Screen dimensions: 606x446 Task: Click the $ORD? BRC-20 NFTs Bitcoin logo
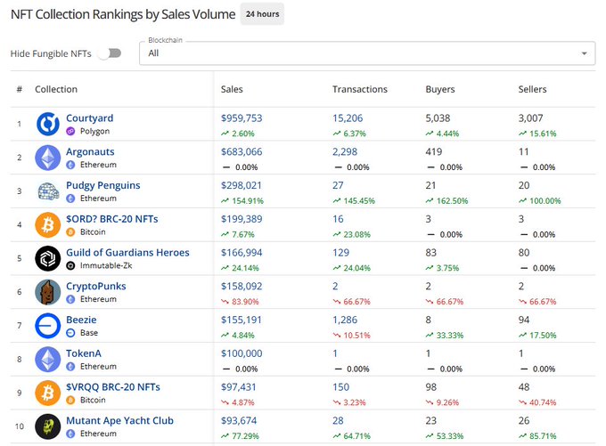[x=48, y=224]
